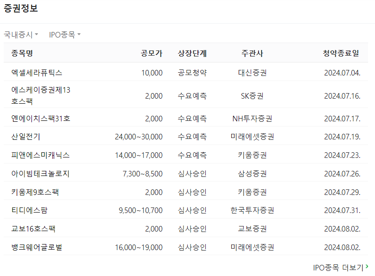The width and height of the screenshot is (375, 276).
Task: Click the 14,000~17,000 price range
Action: pos(139,155)
